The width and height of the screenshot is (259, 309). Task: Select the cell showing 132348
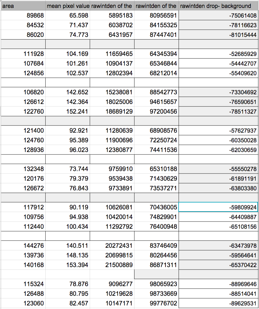23,169
